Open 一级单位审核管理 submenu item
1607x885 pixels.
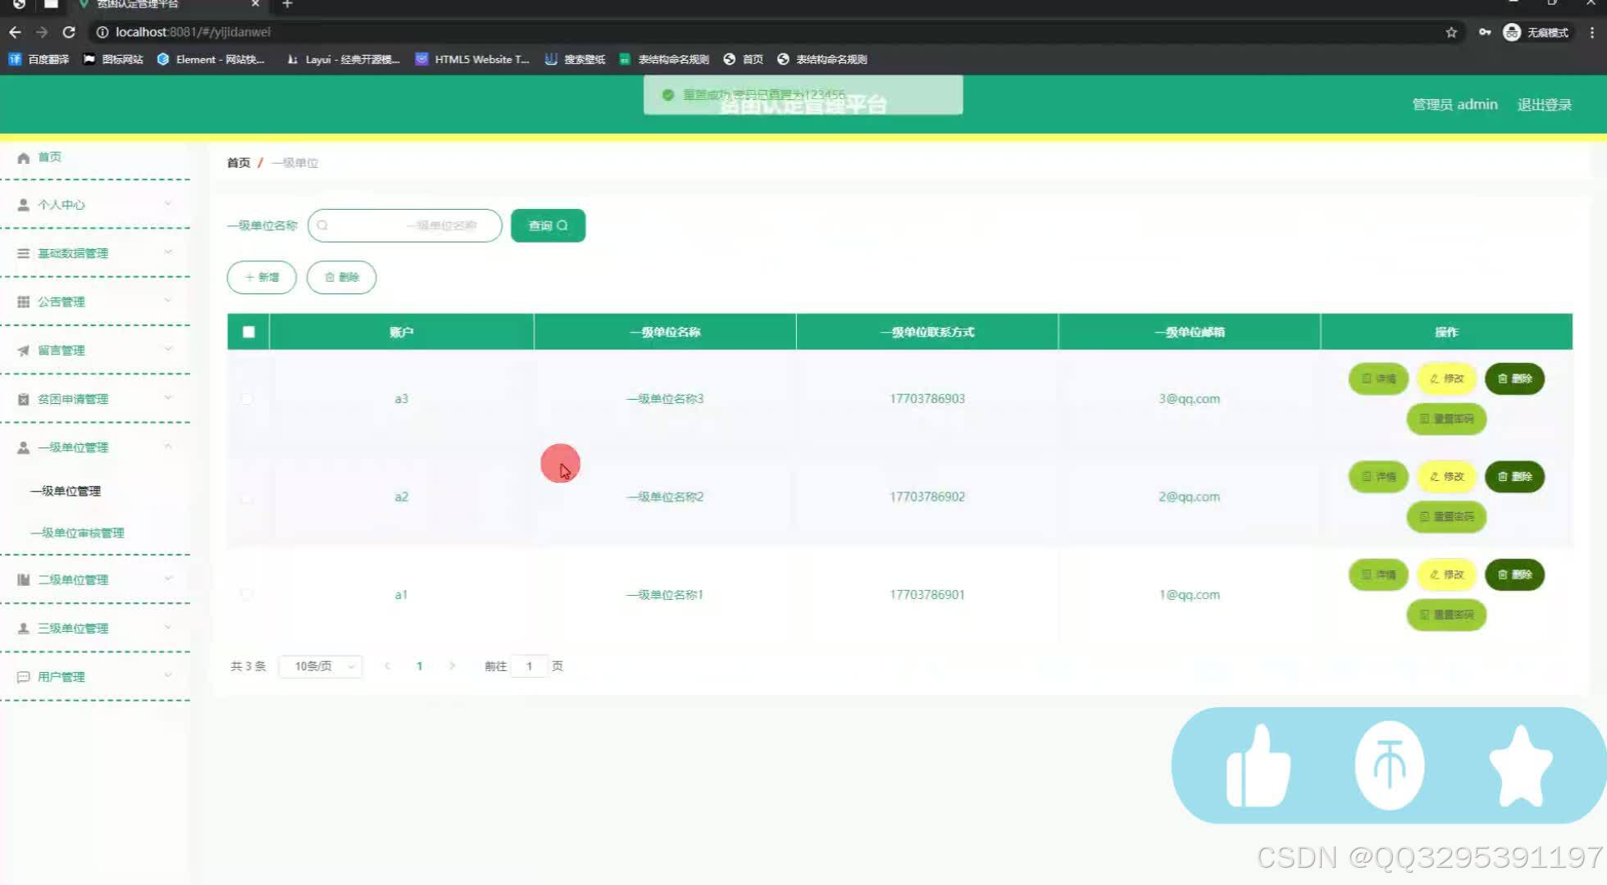77,533
